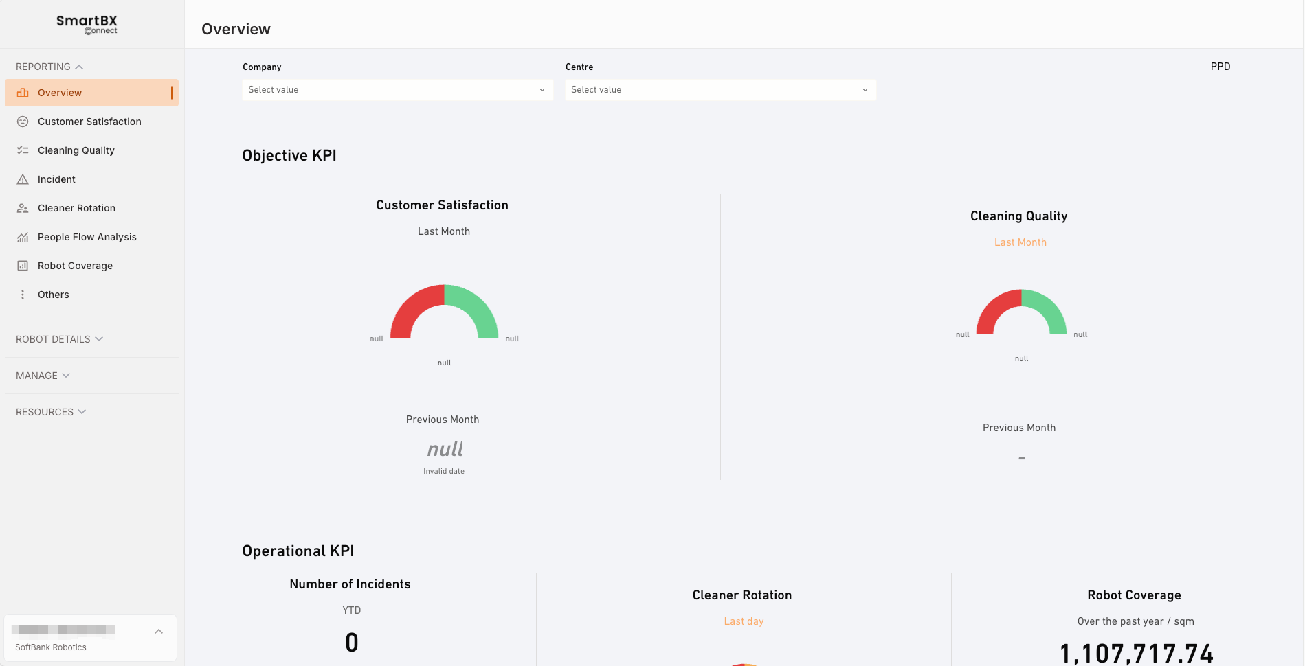Viewport: 1305px width, 666px height.
Task: Click the Cleaning Quality Last Month link
Action: click(1020, 242)
